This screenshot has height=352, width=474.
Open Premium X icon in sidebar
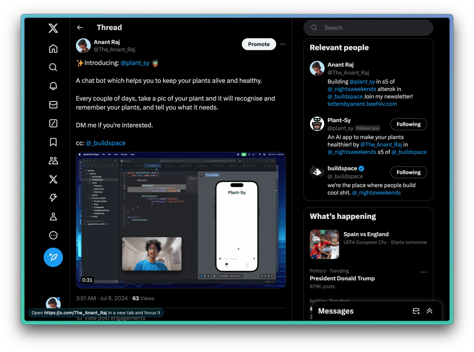[53, 179]
